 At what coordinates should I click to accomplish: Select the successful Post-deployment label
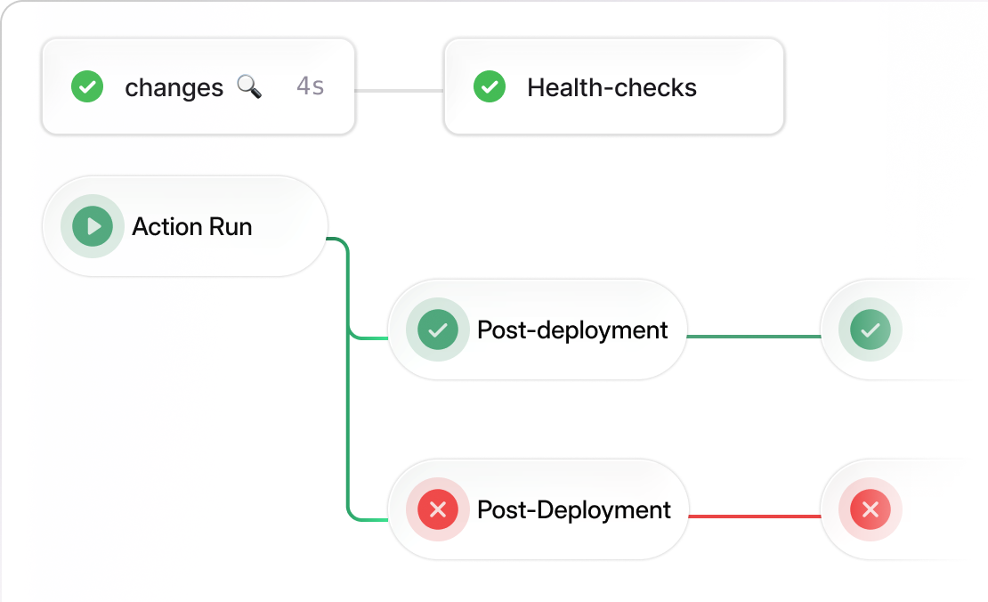coord(572,329)
